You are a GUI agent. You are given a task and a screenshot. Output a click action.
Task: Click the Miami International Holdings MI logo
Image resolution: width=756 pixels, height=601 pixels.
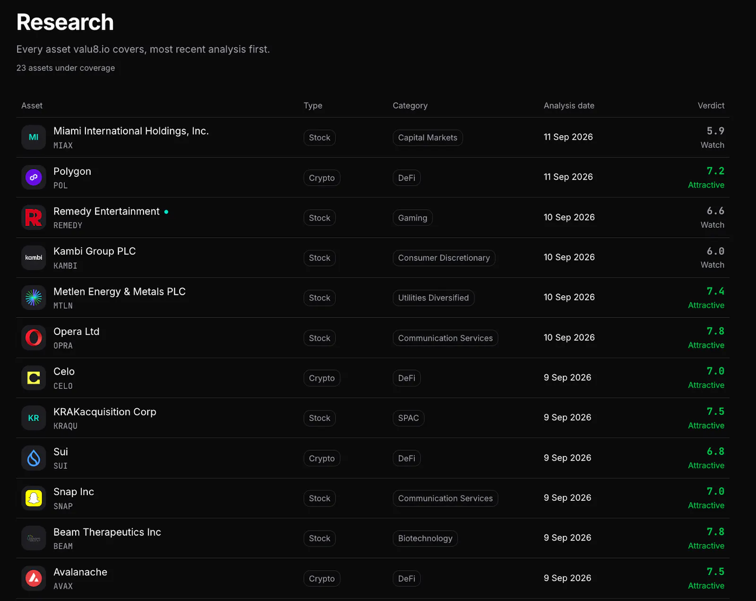[34, 137]
